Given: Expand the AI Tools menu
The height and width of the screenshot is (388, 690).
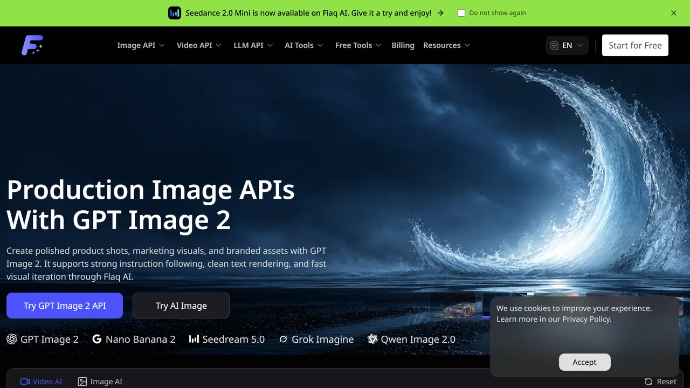Looking at the screenshot, I should coord(304,45).
